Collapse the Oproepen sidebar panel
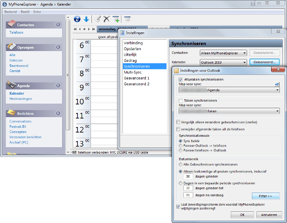 click(58, 47)
